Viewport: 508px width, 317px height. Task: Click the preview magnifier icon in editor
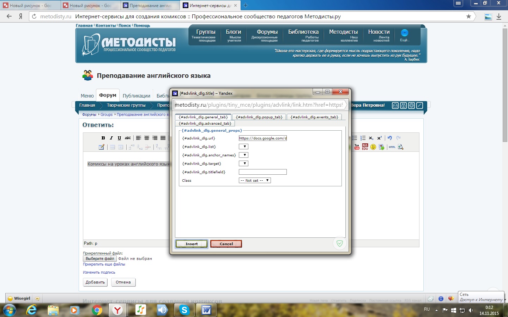click(x=400, y=147)
